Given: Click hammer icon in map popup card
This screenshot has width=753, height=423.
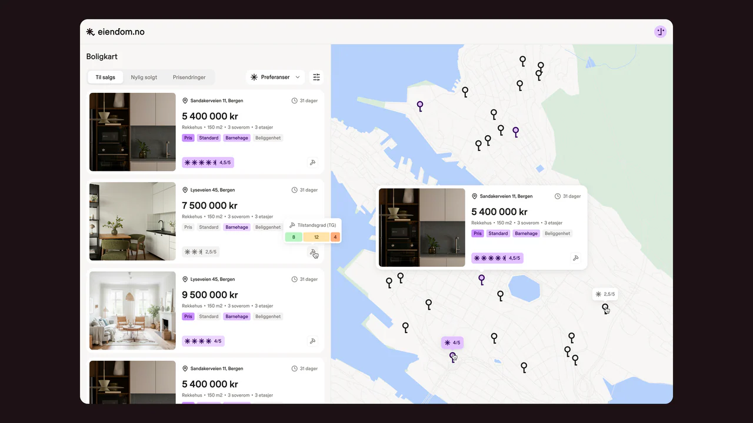Looking at the screenshot, I should tap(576, 258).
